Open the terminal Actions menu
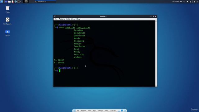199x112 pixels. click(x=62, y=19)
